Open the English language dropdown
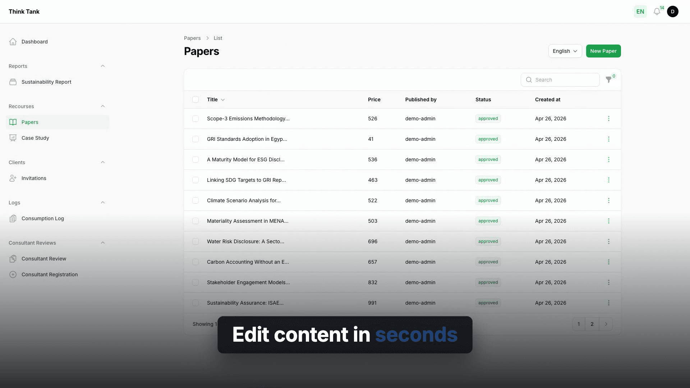Image resolution: width=690 pixels, height=388 pixels. 565,51
